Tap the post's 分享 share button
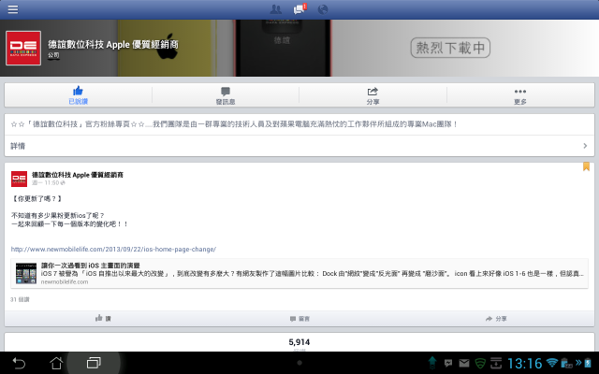 click(x=496, y=319)
